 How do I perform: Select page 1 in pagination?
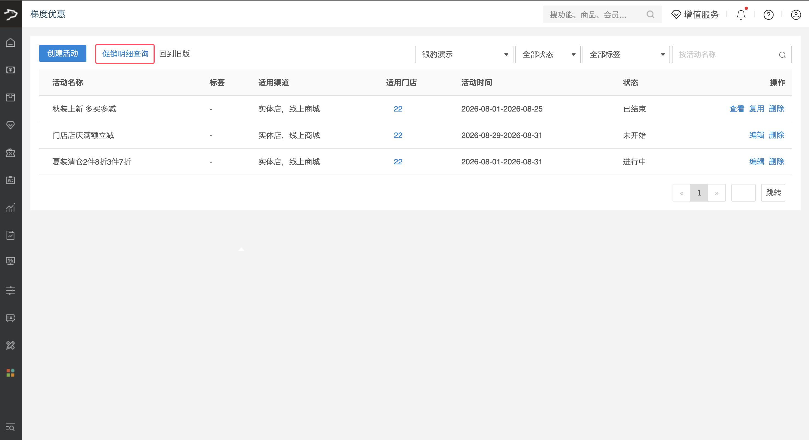(x=699, y=193)
